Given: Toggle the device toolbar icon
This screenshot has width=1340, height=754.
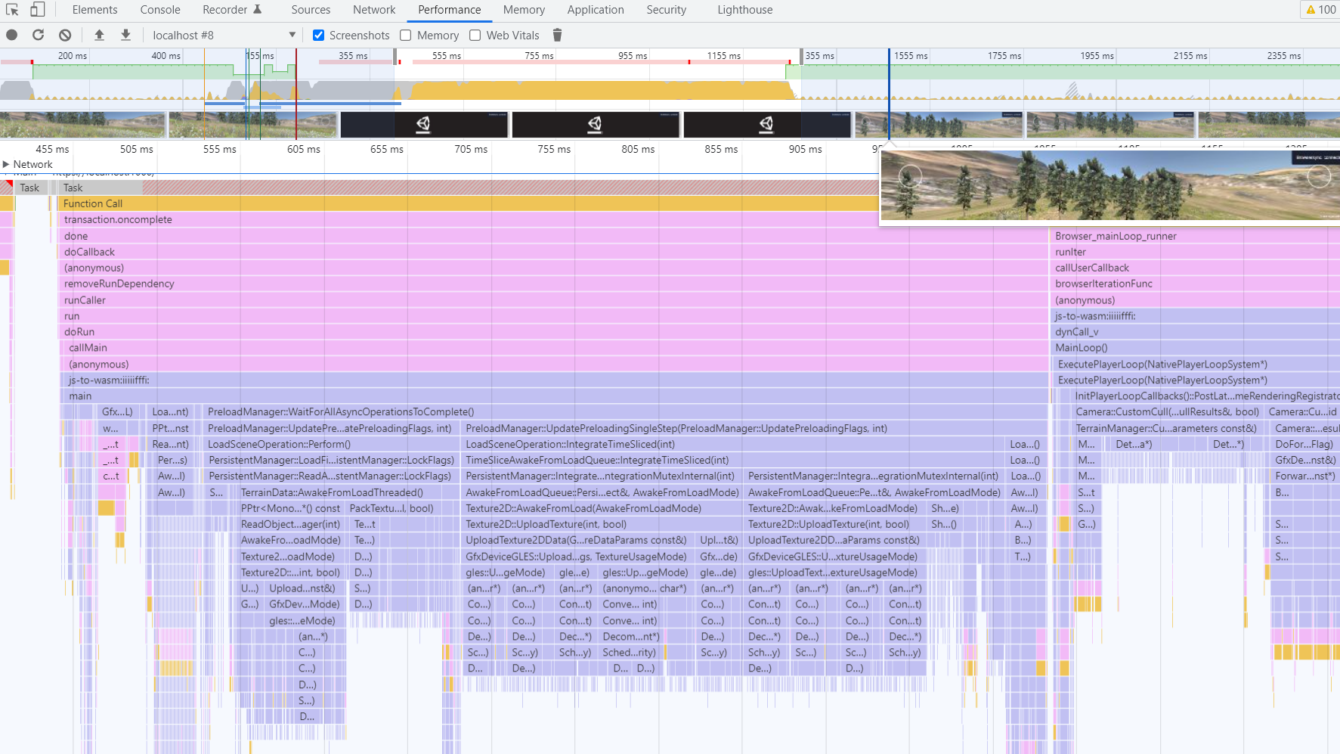Looking at the screenshot, I should pyautogui.click(x=37, y=10).
